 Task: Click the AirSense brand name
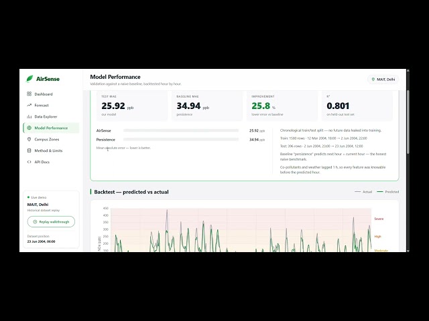(48, 79)
